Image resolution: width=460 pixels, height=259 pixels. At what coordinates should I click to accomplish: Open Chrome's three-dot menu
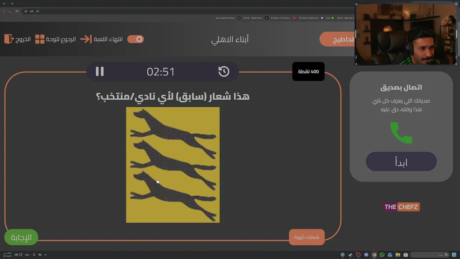[4, 11]
